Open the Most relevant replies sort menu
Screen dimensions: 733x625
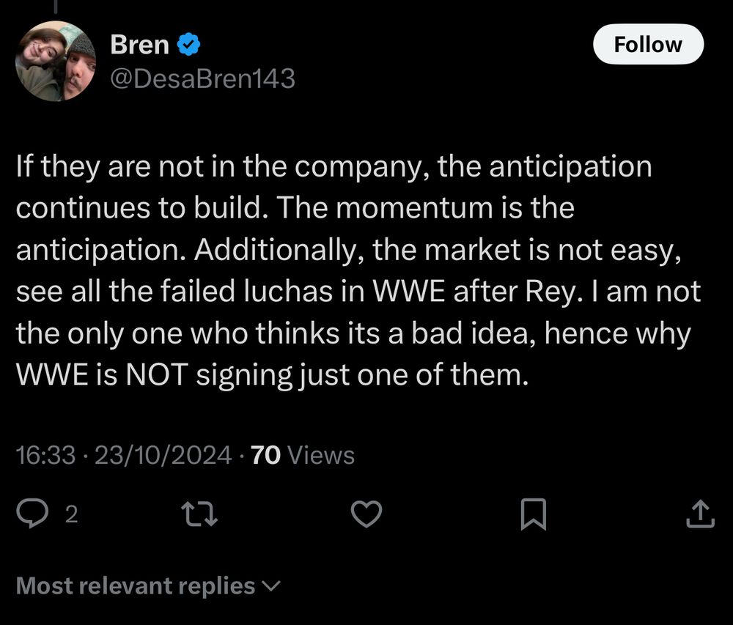(x=136, y=585)
